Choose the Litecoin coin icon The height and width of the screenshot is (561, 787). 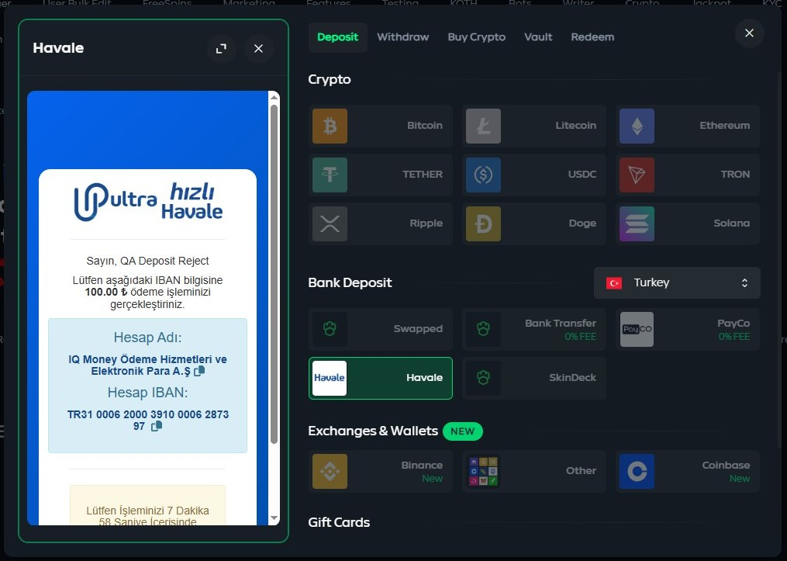[483, 126]
